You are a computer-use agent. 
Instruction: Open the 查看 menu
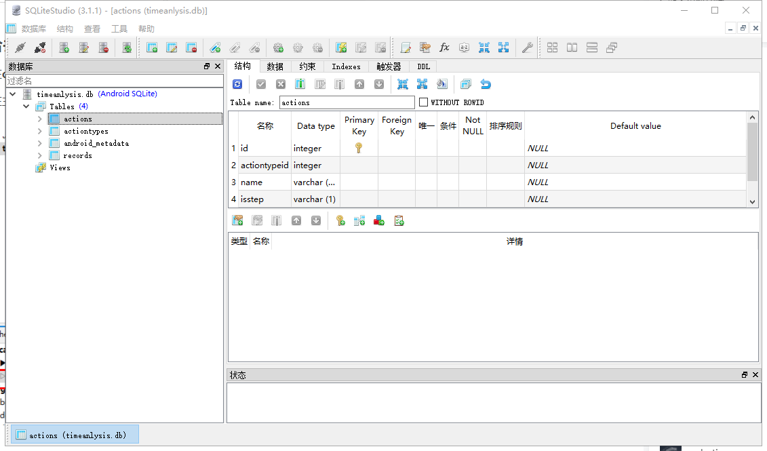pyautogui.click(x=92, y=29)
